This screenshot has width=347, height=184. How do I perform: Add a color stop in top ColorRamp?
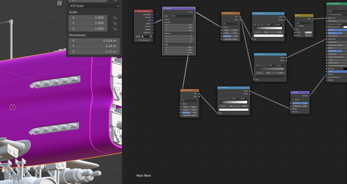pyautogui.click(x=255, y=25)
